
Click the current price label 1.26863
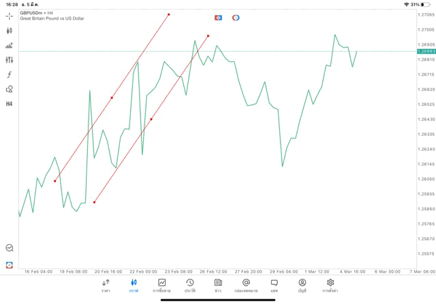(x=426, y=52)
